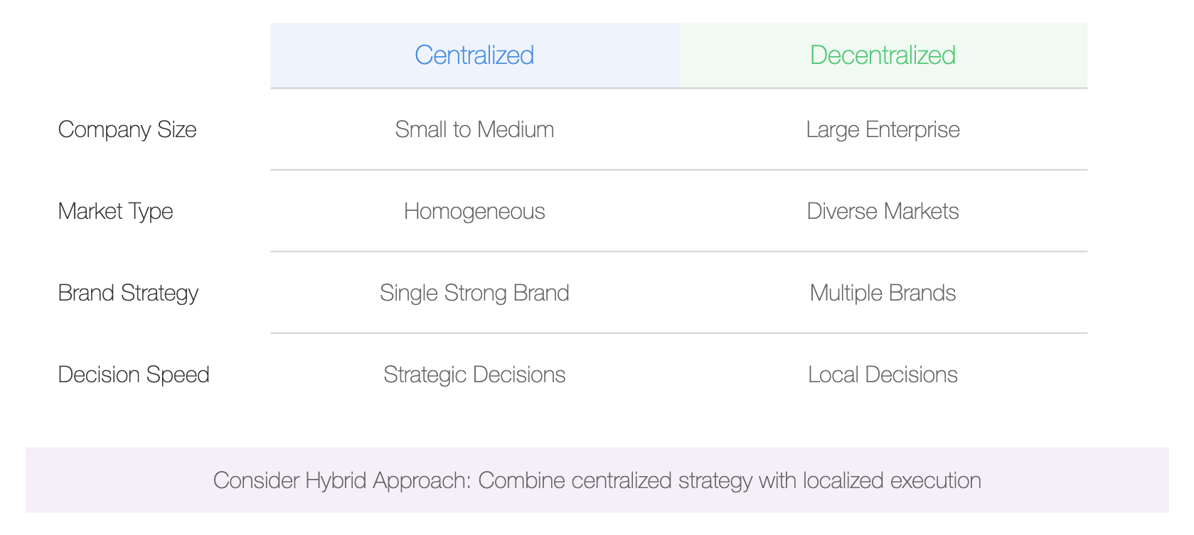Click the word Centralized in blue
Screen dimensions: 1194x535
click(x=474, y=55)
